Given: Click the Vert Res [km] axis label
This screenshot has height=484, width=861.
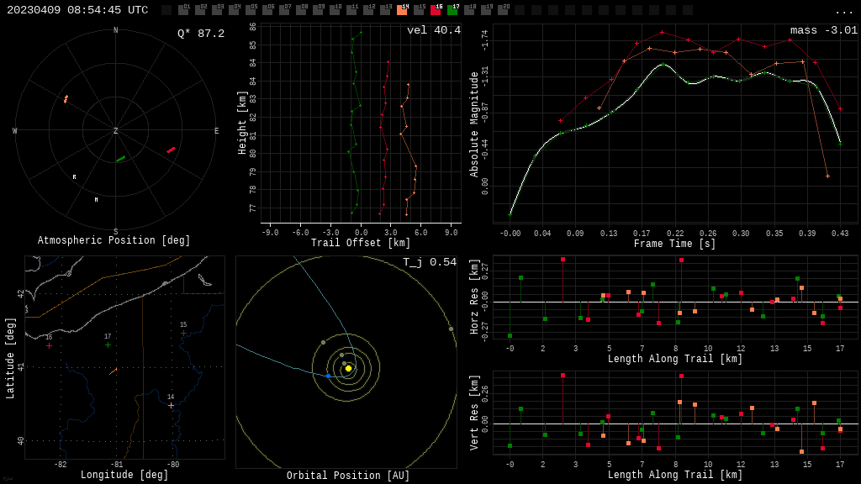Looking at the screenshot, I should [x=475, y=413].
